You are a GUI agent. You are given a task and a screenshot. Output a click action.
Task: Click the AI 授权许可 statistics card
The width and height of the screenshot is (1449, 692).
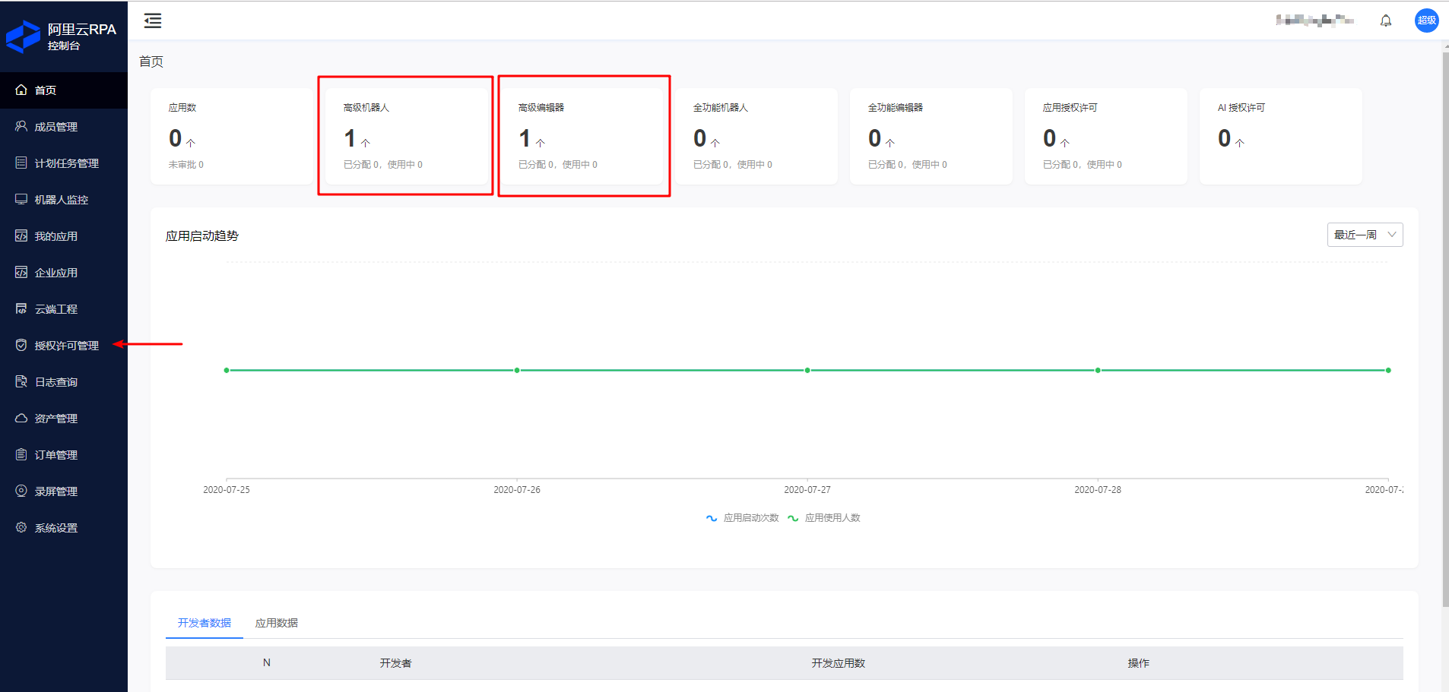(x=1281, y=136)
